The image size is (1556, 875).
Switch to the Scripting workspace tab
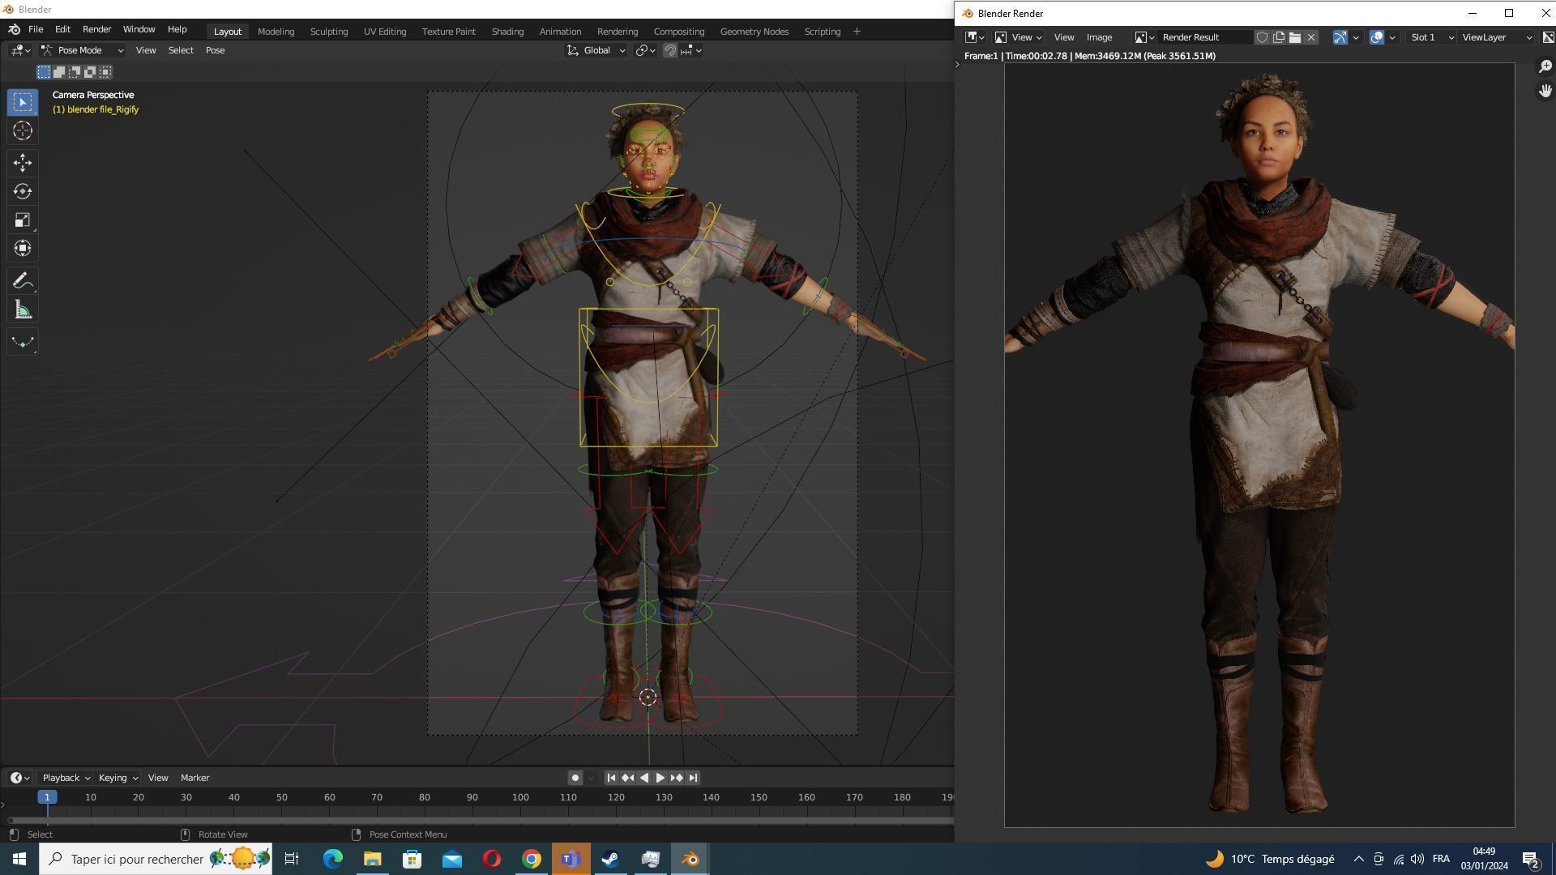click(x=822, y=32)
